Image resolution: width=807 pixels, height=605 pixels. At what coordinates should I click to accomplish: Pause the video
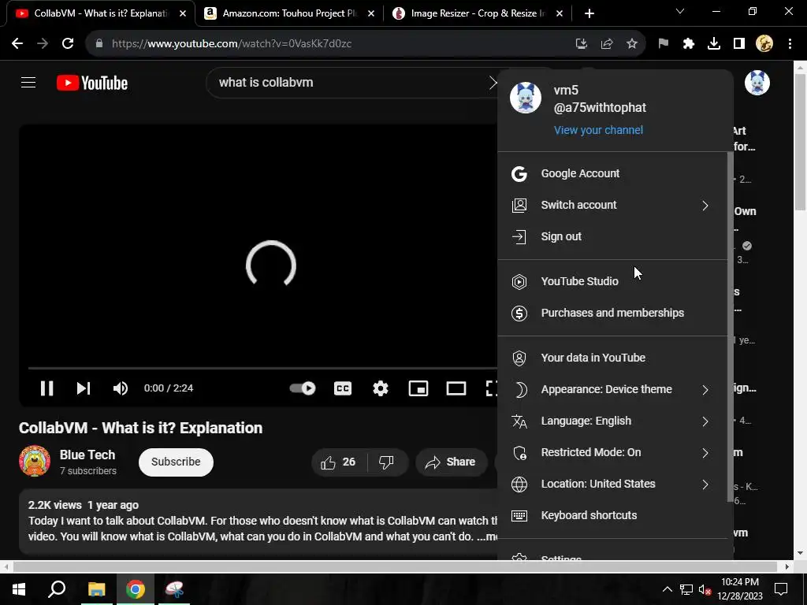46,388
